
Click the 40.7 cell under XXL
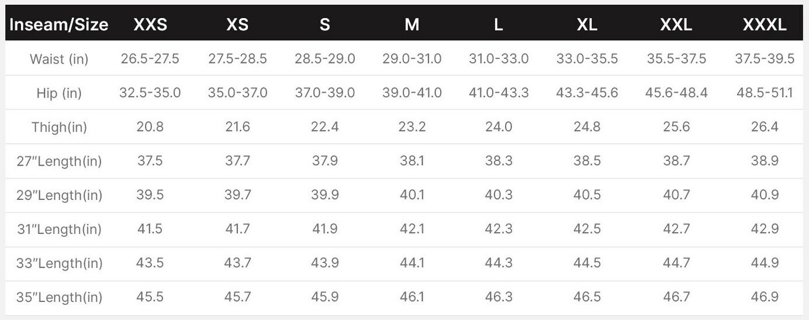point(676,195)
